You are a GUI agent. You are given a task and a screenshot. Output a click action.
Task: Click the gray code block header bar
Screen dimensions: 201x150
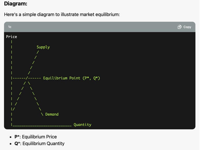coord(100,27)
